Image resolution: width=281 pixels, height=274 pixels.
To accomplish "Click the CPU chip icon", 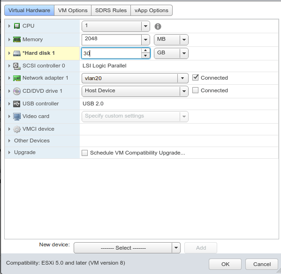I will [x=17, y=26].
